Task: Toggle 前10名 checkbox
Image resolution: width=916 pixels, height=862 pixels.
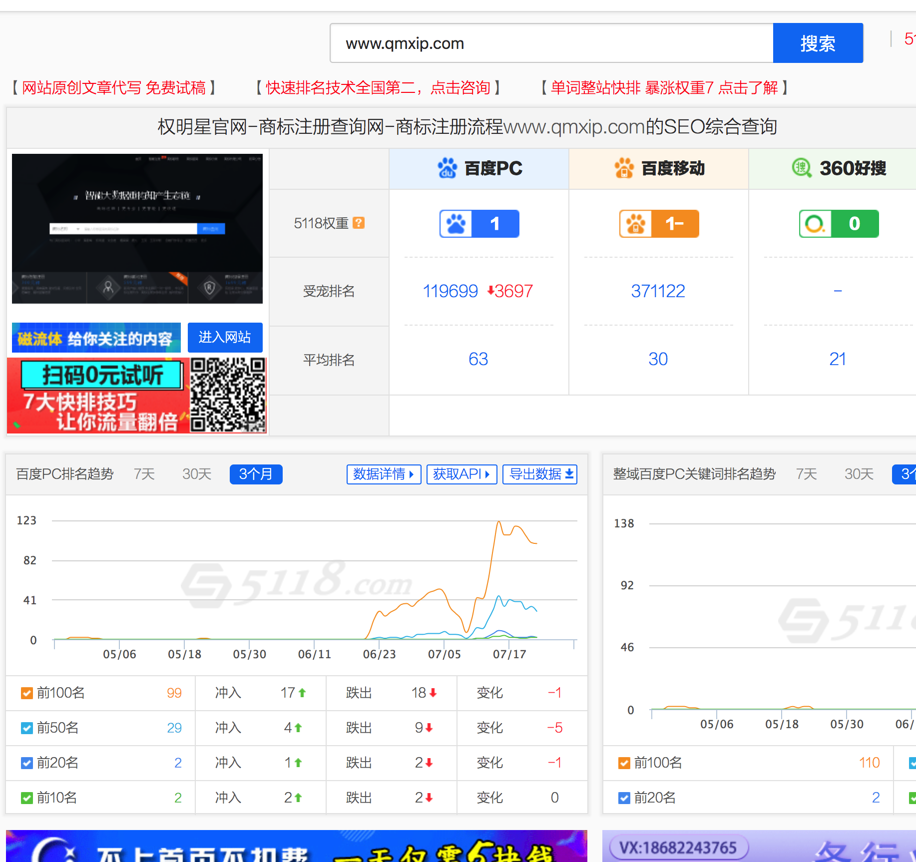Action: click(27, 798)
